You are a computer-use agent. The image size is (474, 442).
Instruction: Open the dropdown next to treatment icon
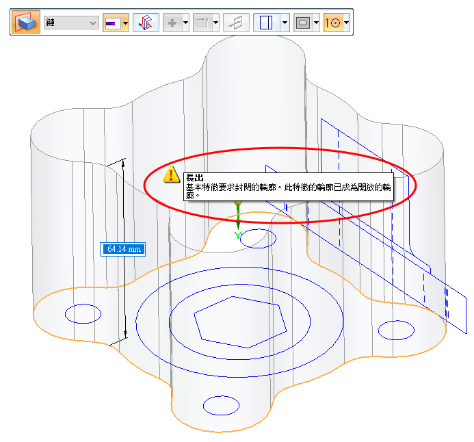click(216, 23)
